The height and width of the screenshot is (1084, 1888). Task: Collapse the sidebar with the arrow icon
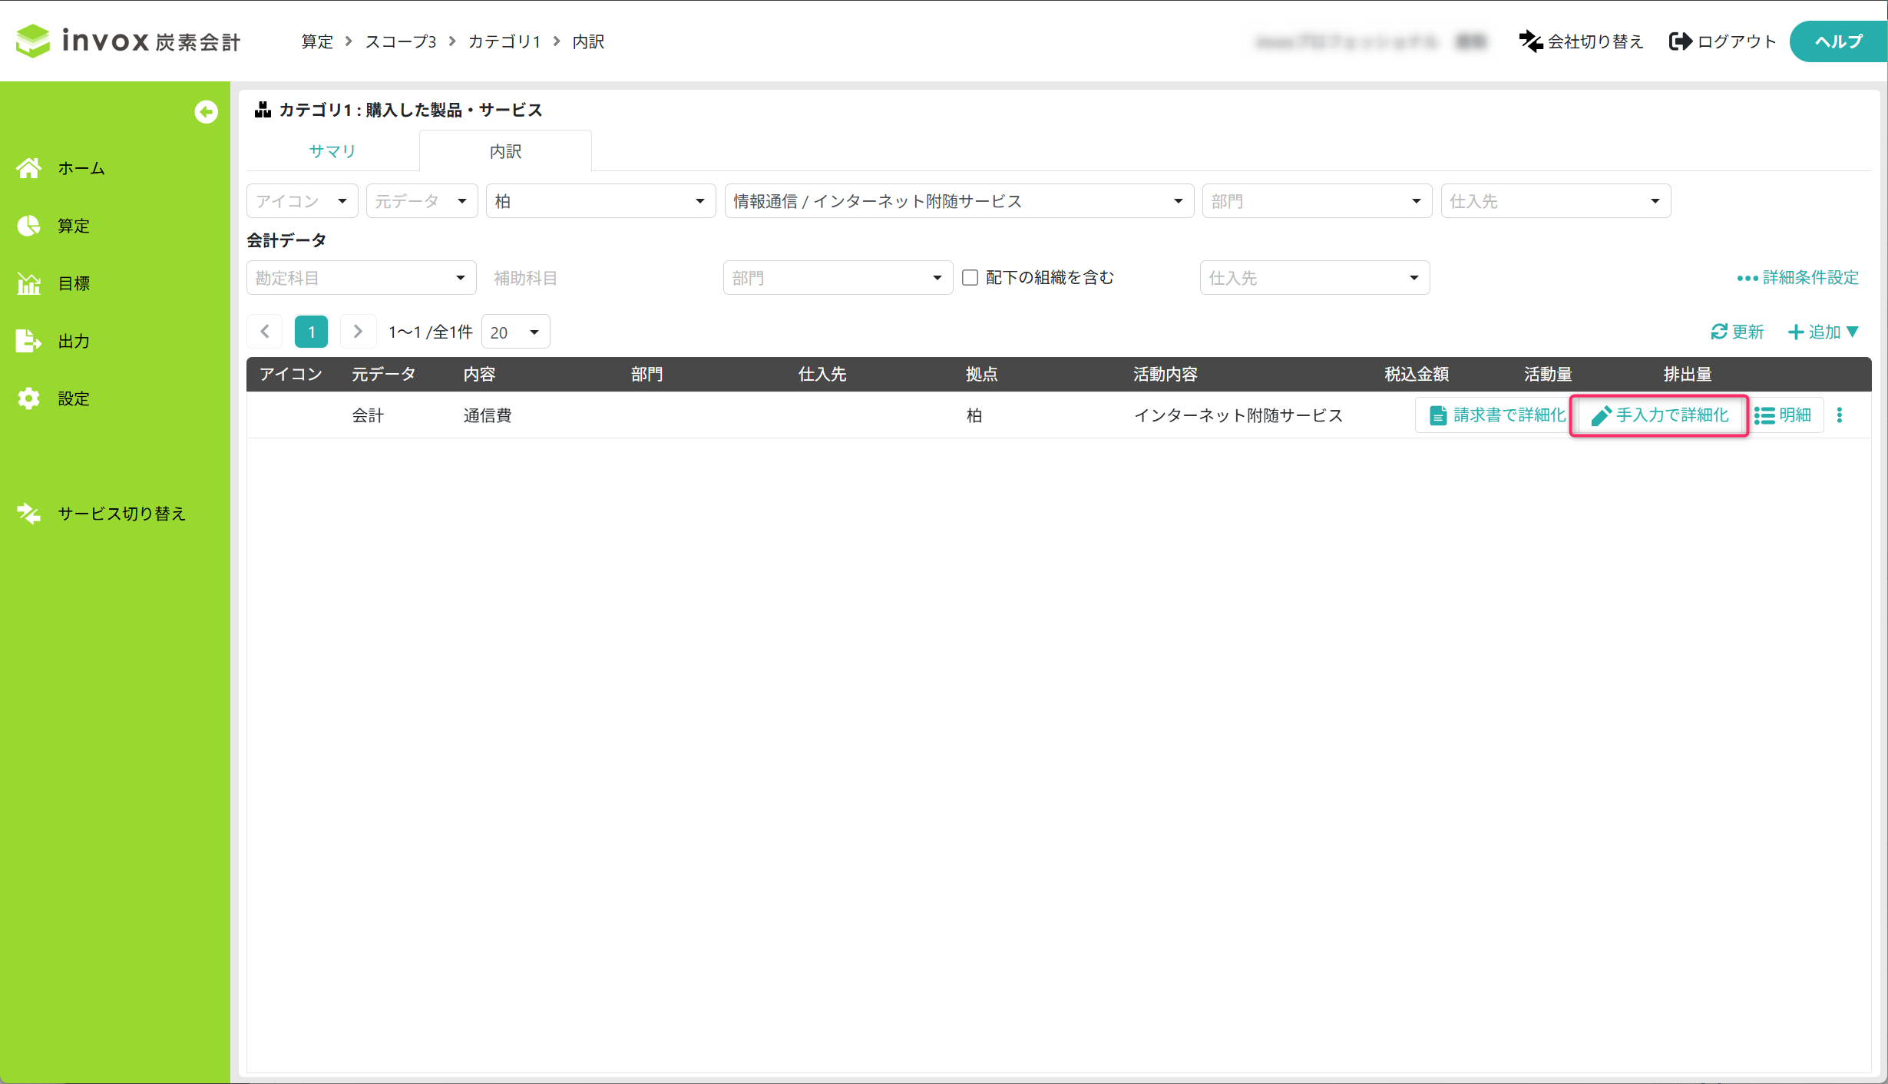click(x=205, y=112)
